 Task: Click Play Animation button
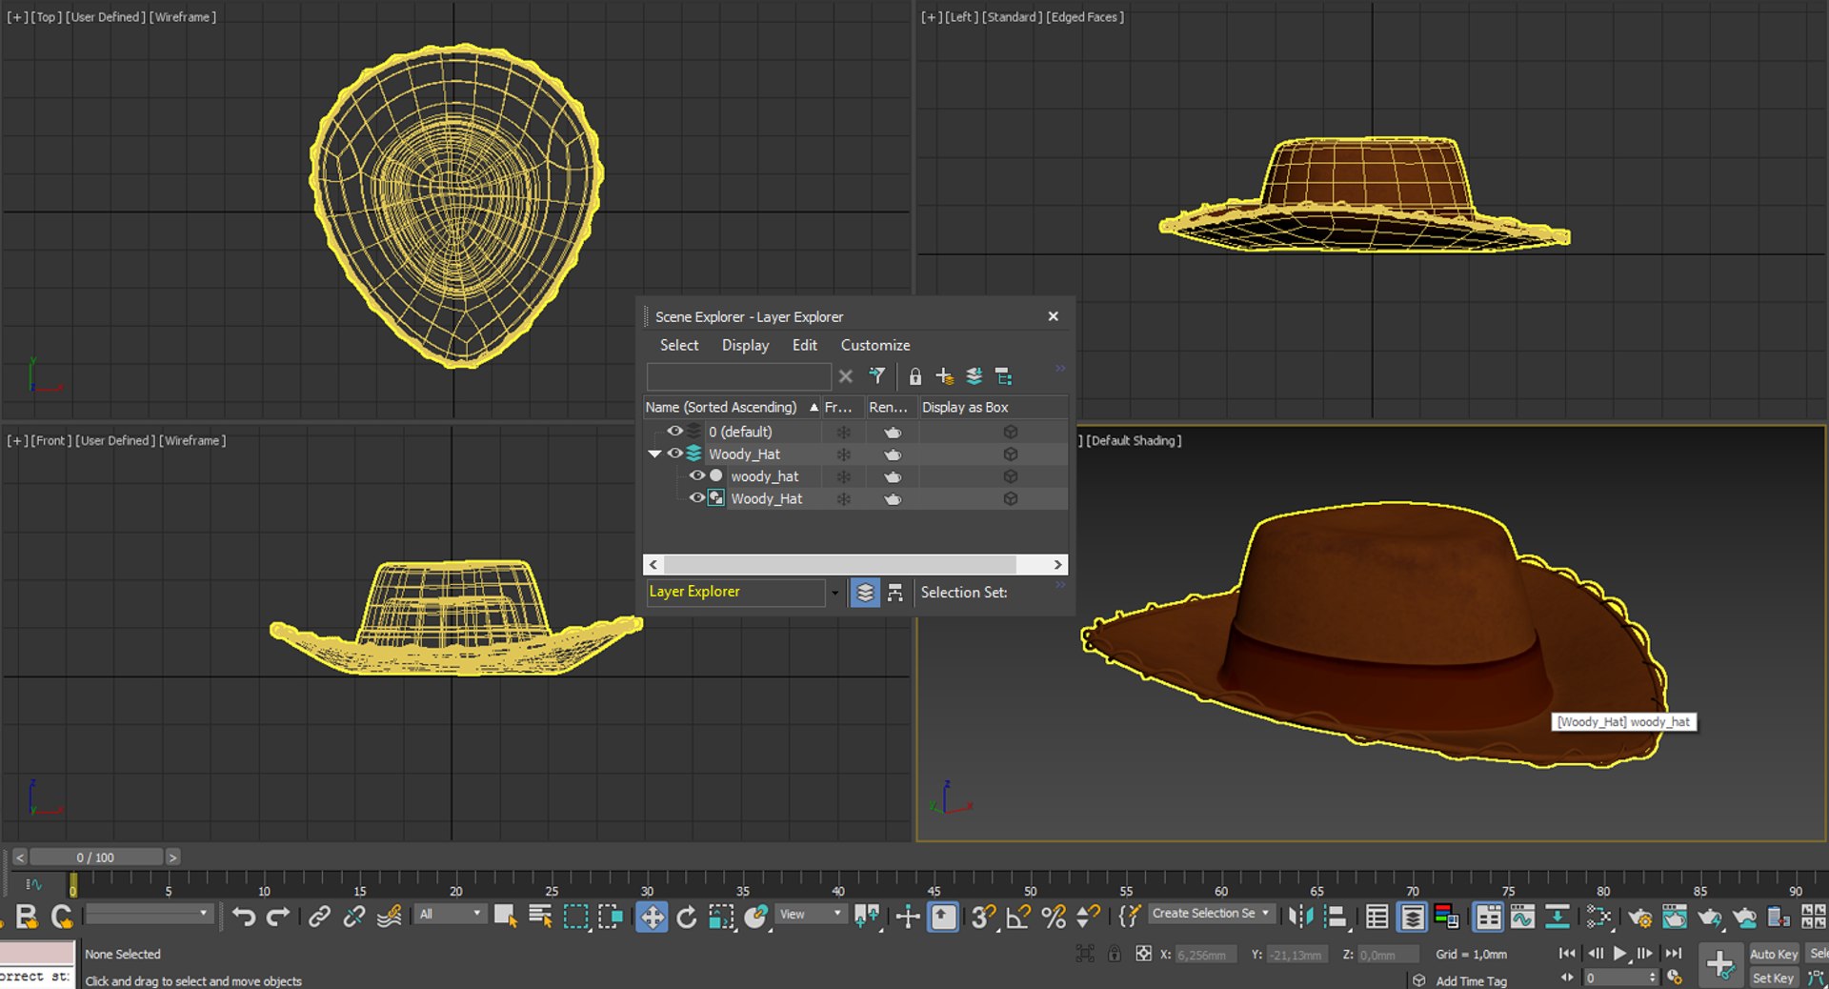[x=1619, y=953]
